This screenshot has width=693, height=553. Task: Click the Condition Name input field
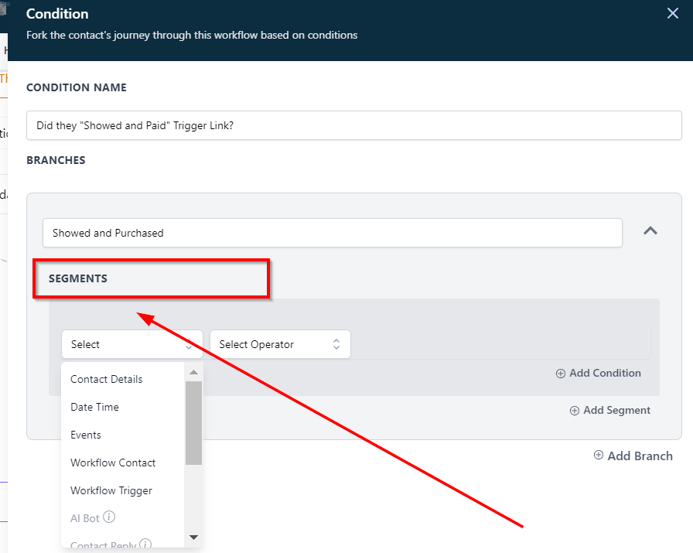point(353,125)
